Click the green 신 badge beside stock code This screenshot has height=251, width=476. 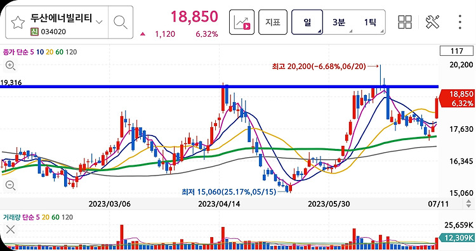35,32
